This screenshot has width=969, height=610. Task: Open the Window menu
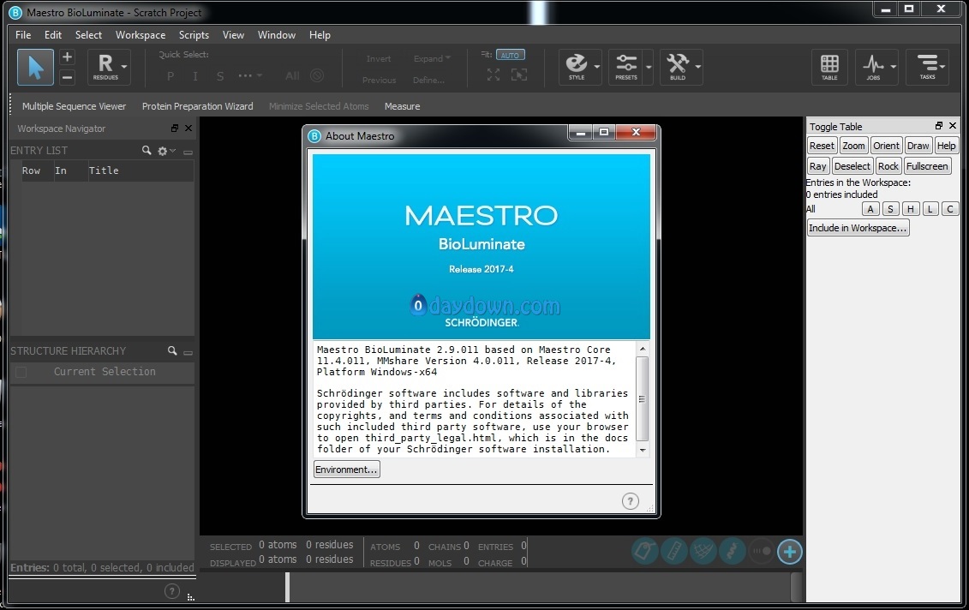tap(276, 35)
